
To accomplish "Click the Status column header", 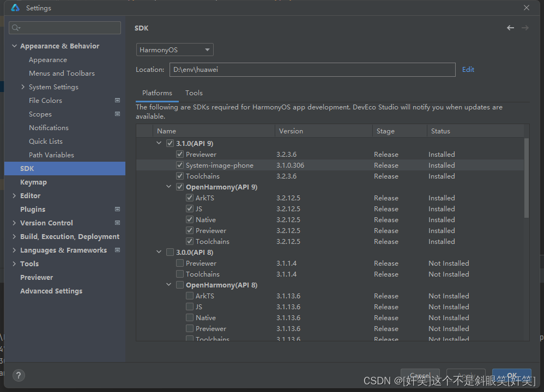I will 475,131.
